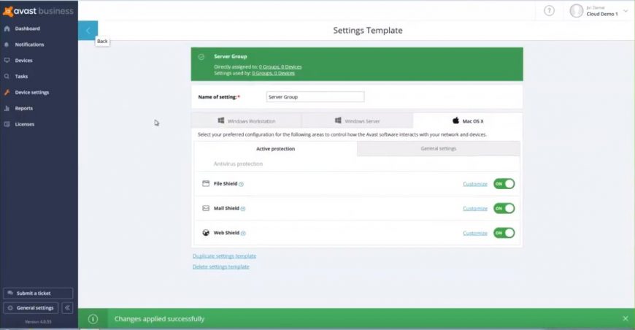Show Mail Shield info tooltip icon

coord(243,209)
